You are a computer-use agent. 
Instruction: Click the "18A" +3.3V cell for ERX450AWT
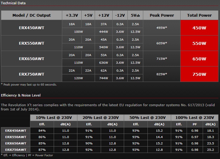point(72,24)
